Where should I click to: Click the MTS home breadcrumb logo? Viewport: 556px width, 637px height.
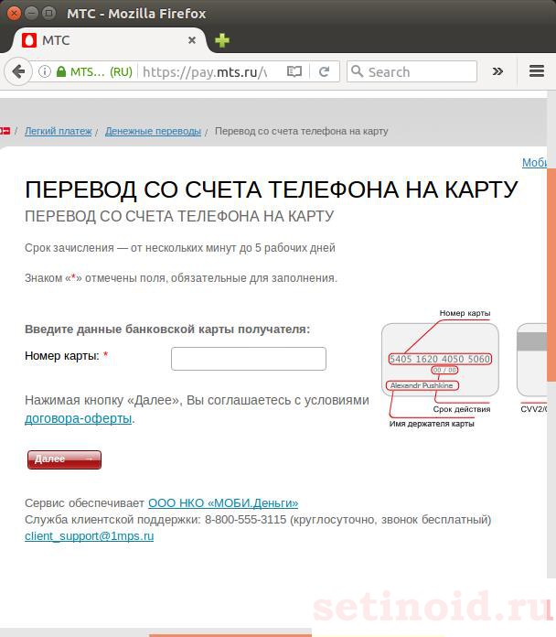(5, 131)
